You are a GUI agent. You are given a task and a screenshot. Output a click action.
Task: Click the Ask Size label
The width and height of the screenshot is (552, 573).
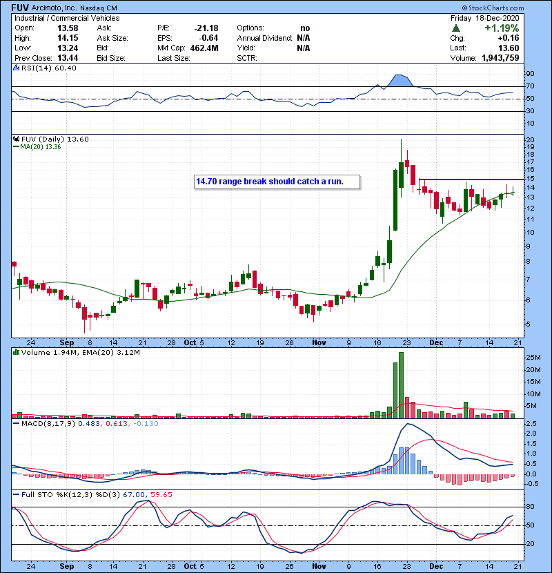[112, 38]
